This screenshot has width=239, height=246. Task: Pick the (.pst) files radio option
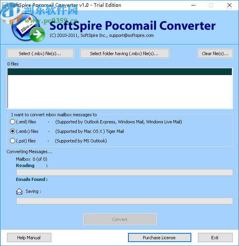click(x=12, y=141)
